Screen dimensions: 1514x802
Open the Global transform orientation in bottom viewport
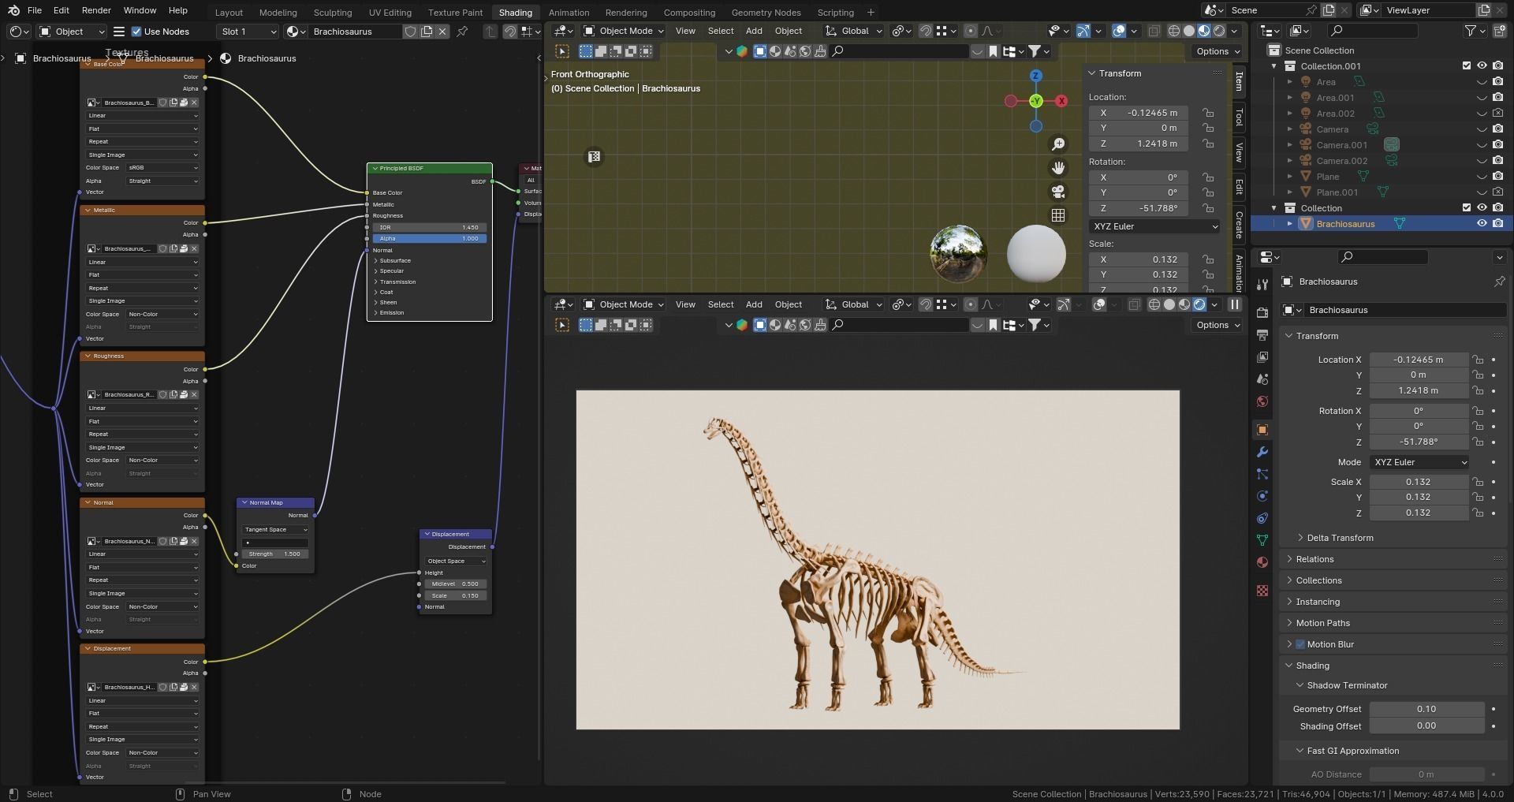point(855,304)
